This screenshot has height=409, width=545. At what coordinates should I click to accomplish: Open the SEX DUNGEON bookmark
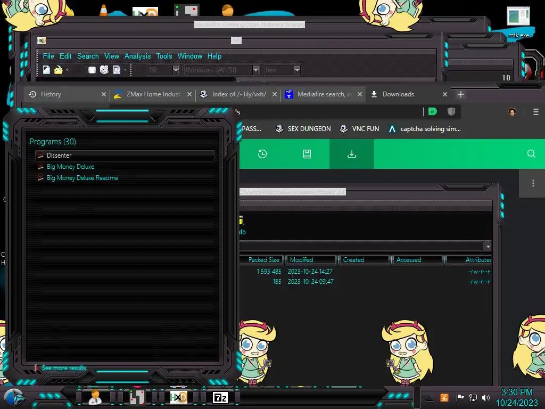(x=303, y=129)
